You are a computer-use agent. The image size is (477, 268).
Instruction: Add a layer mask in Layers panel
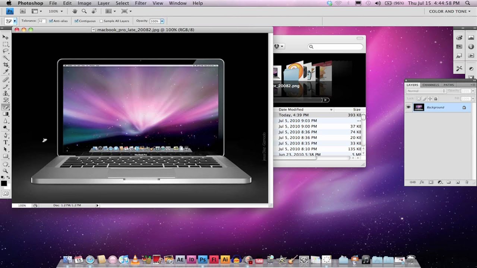coord(431,182)
